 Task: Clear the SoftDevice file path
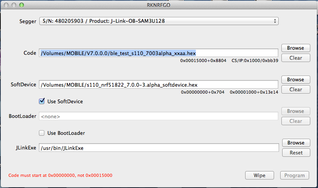tap(296, 90)
